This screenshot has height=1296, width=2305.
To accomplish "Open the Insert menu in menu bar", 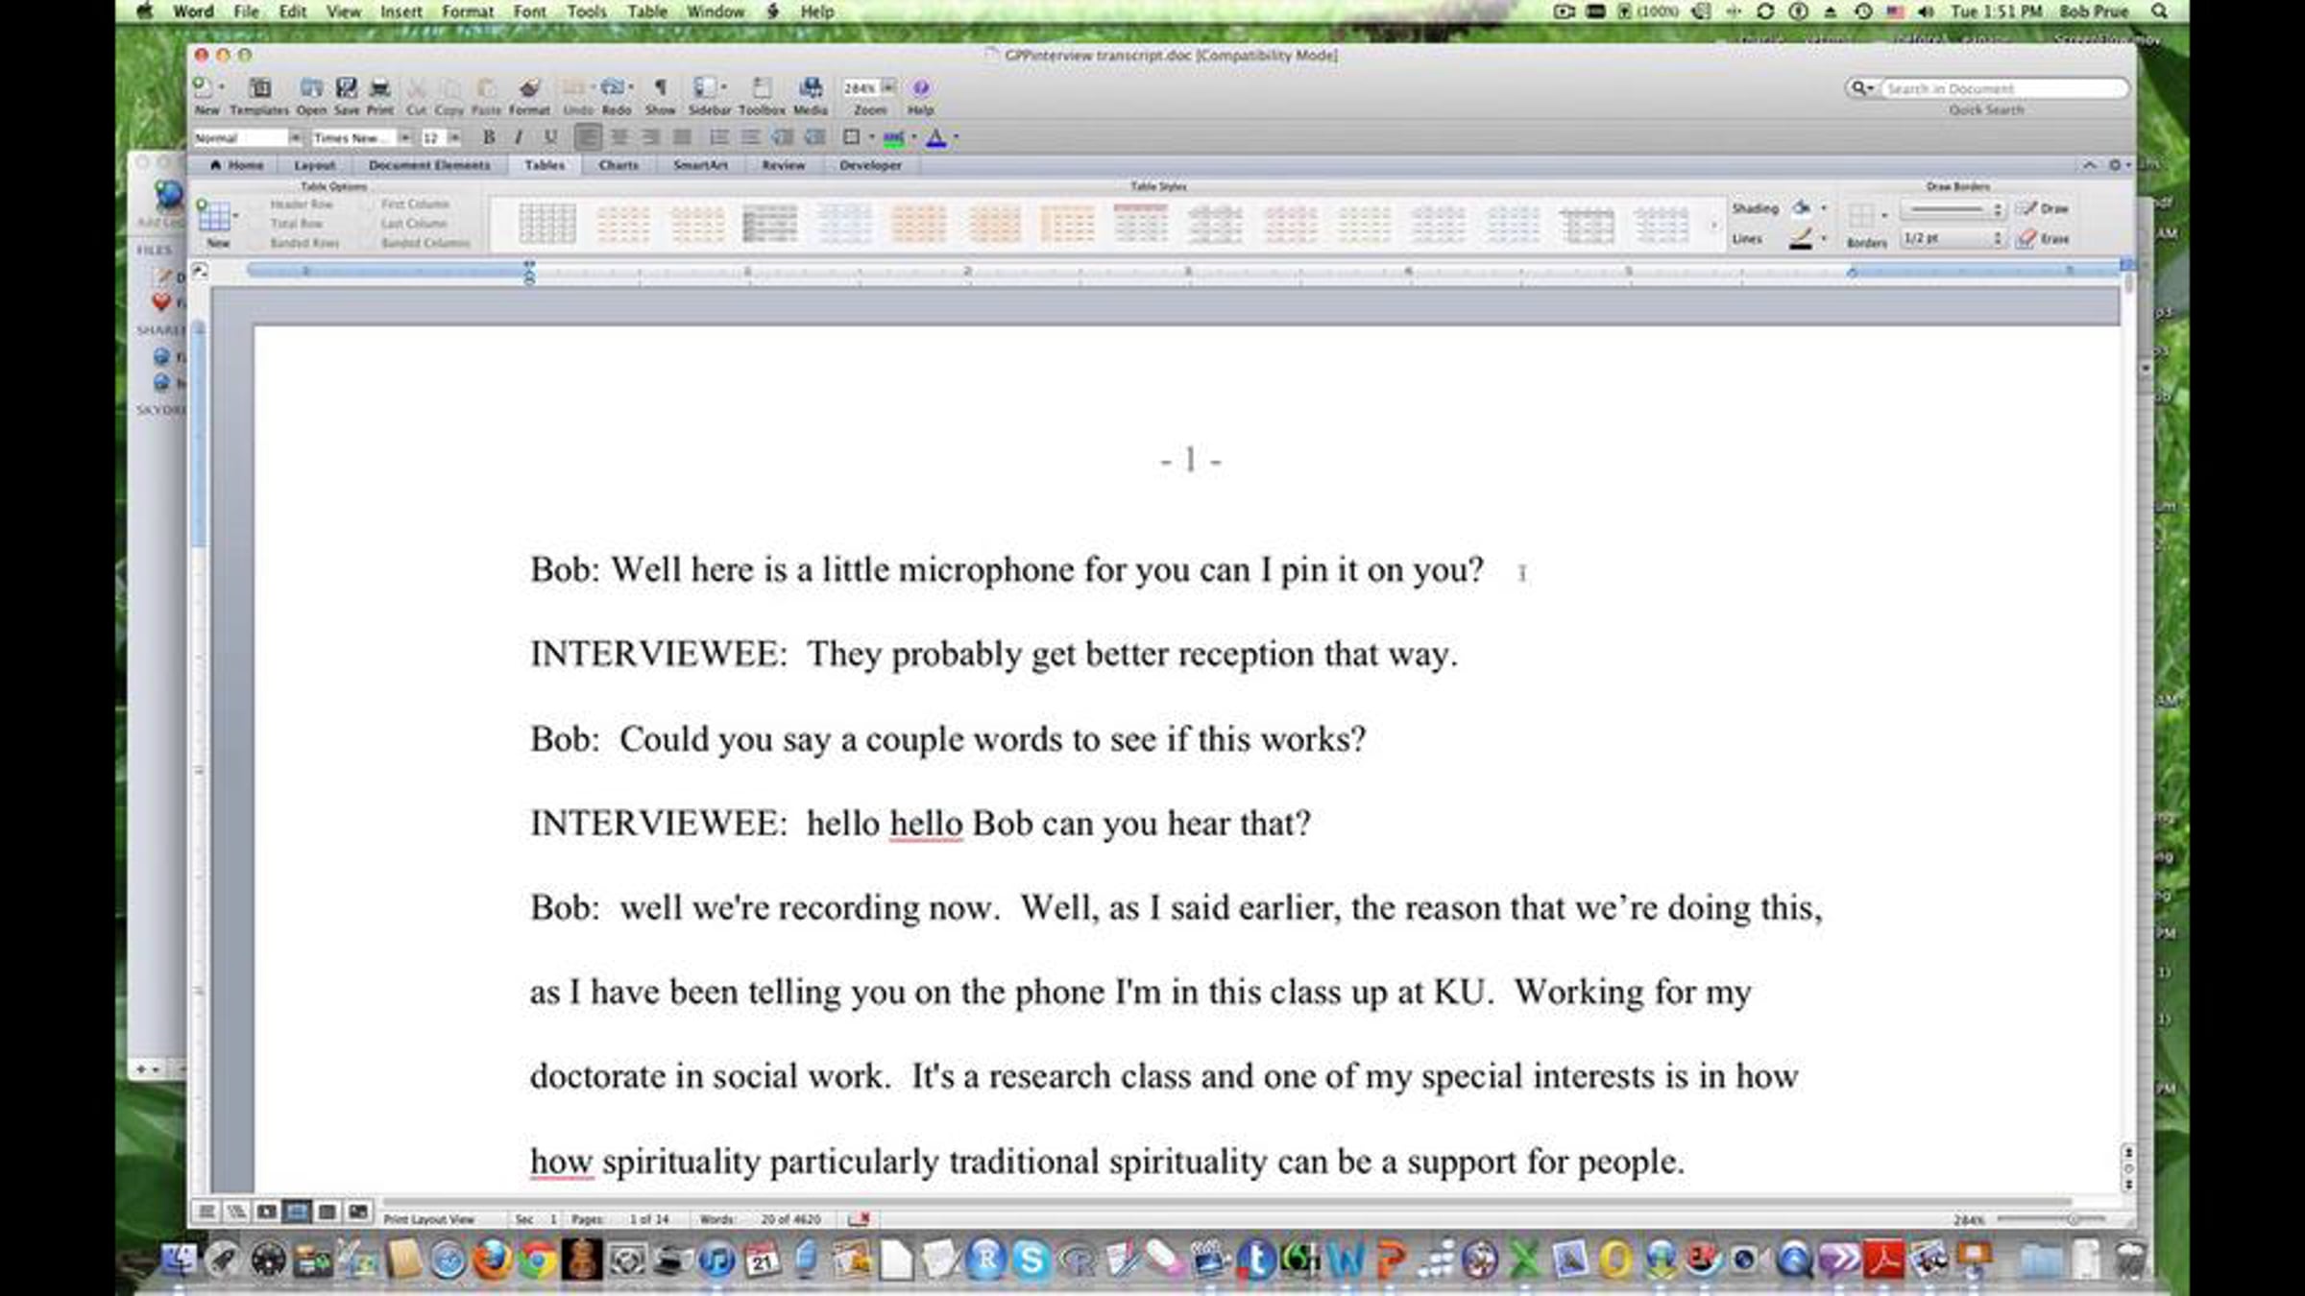I will pos(400,12).
